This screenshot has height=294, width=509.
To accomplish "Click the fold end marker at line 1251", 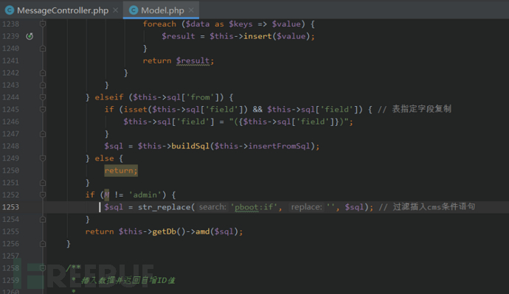I will [43, 183].
